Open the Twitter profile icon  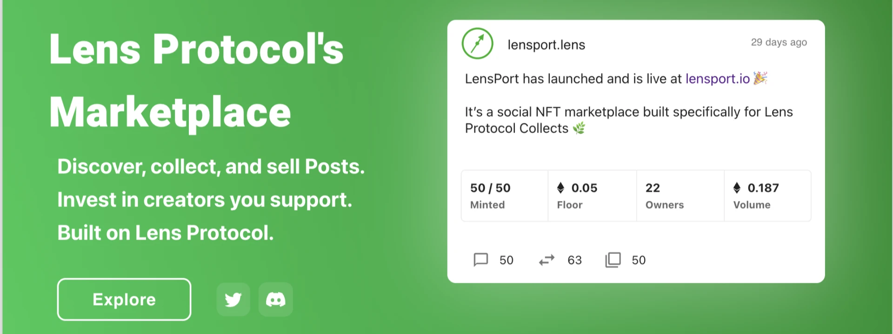coord(233,300)
